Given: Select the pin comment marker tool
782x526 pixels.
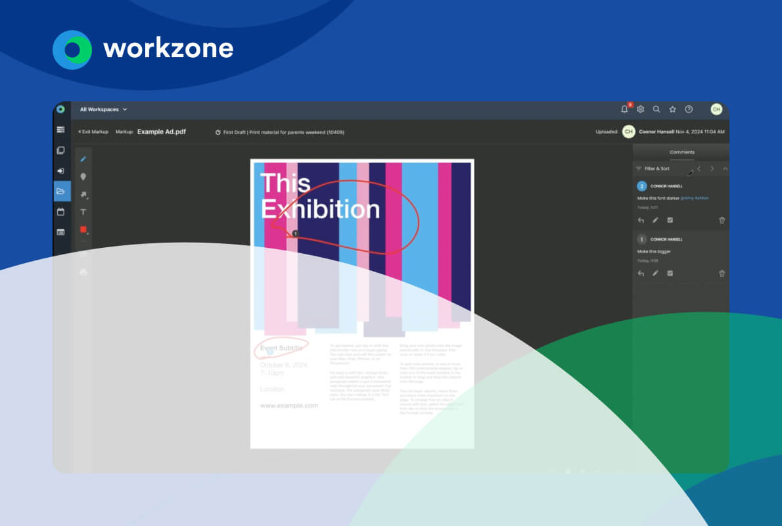Looking at the screenshot, I should point(83,176).
